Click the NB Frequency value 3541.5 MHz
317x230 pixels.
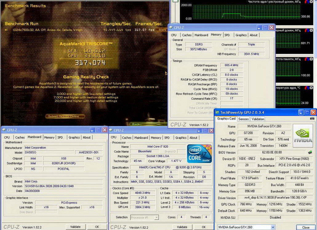pos(251,54)
